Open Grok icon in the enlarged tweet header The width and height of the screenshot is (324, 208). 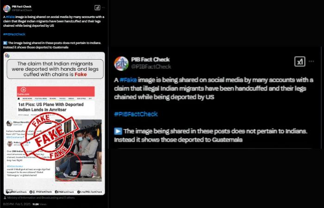pyautogui.click(x=299, y=61)
